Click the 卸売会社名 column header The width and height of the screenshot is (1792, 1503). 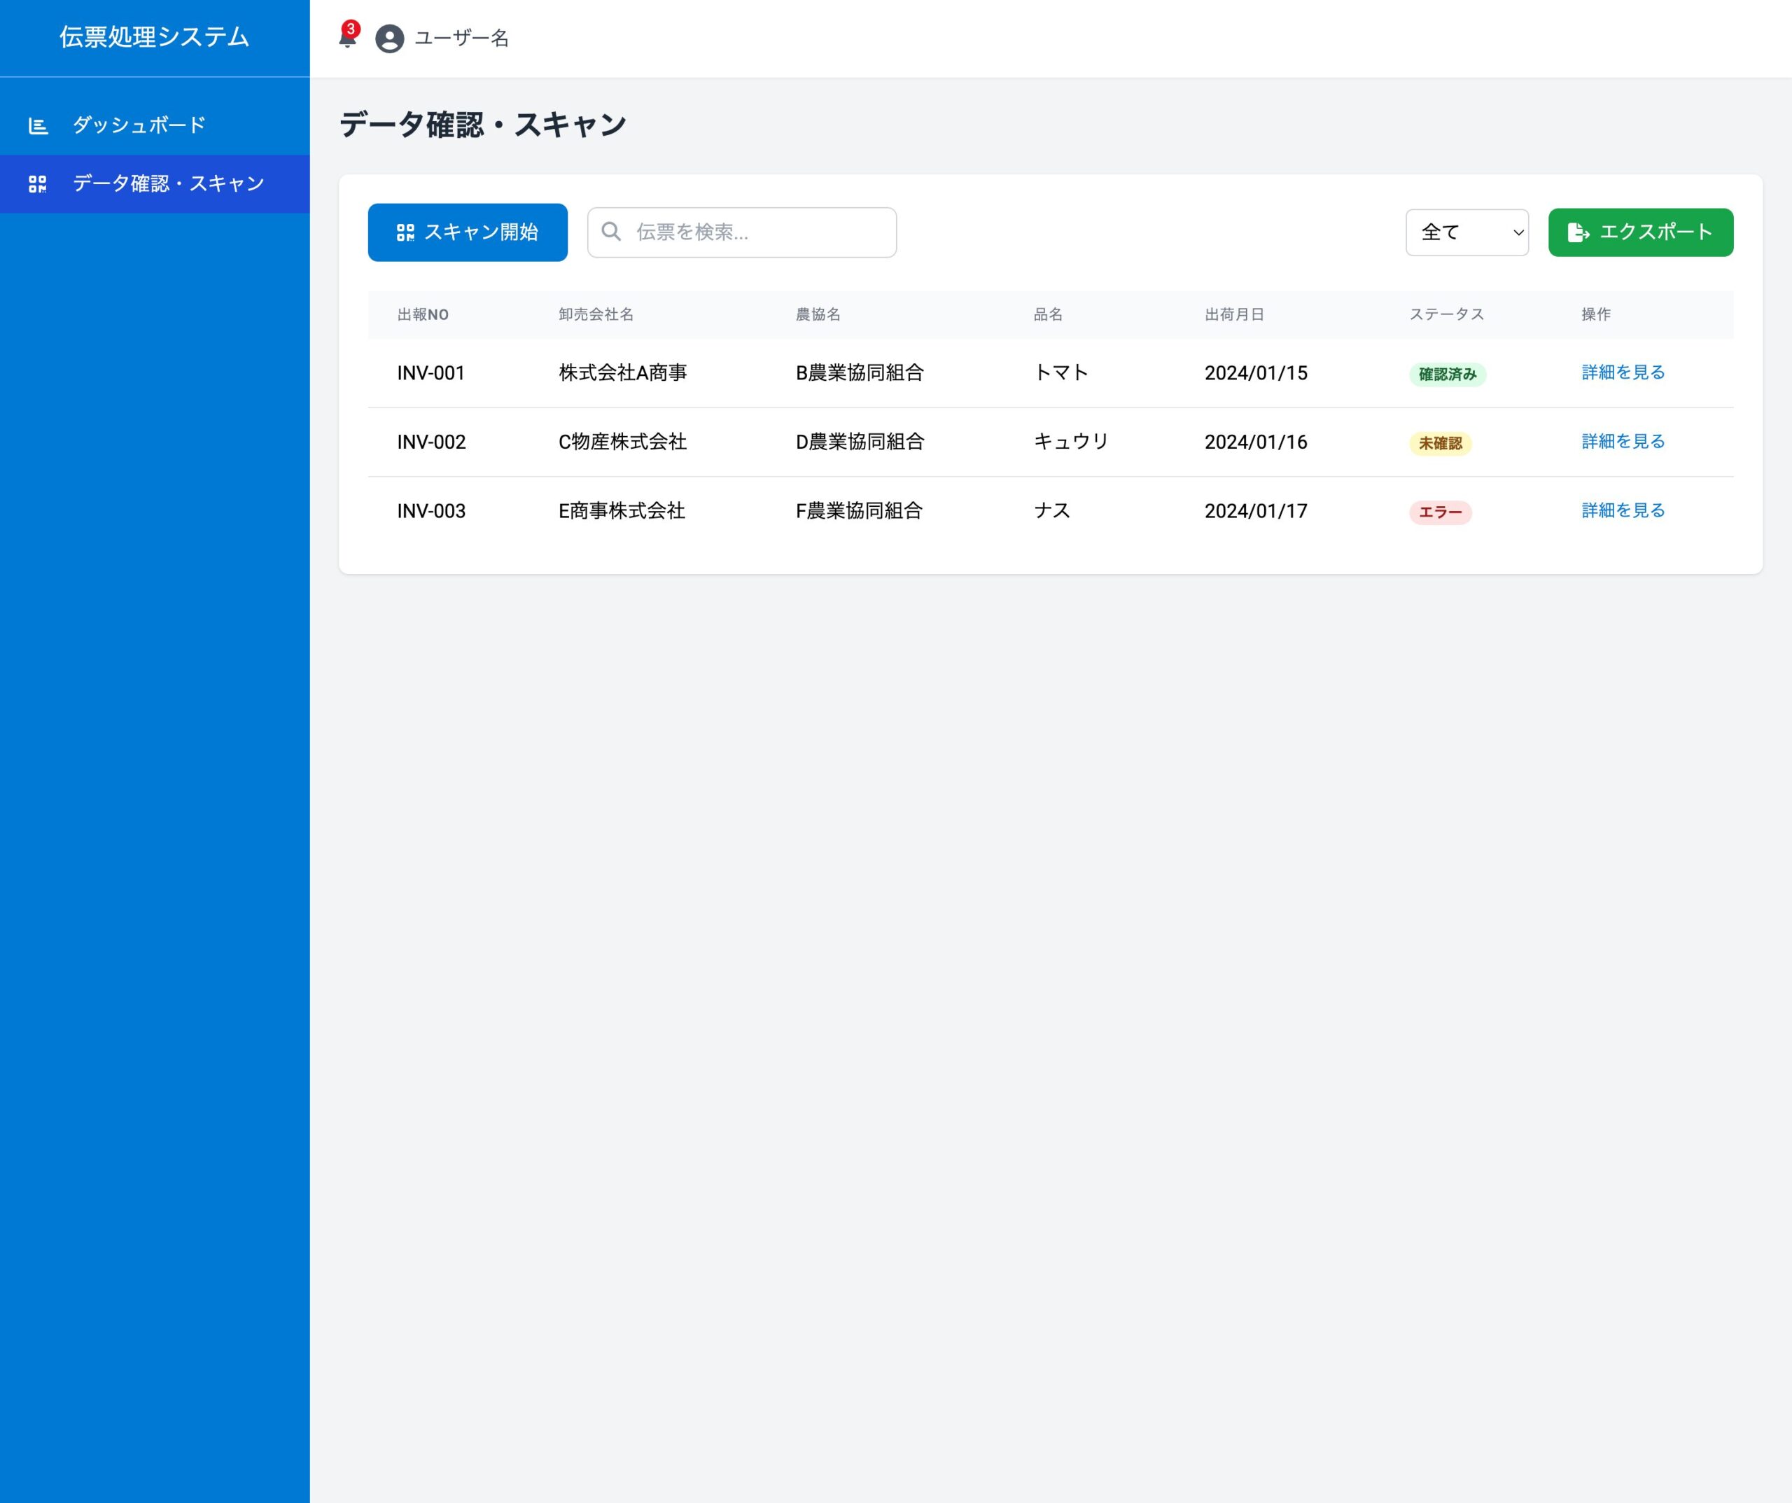[596, 314]
